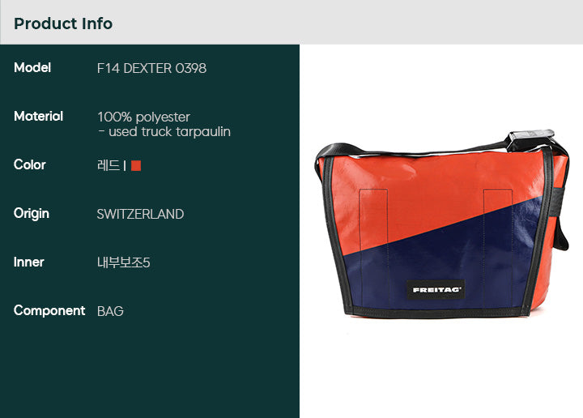This screenshot has width=583, height=418.
Task: Click the messenger bag product image
Action: (442, 224)
